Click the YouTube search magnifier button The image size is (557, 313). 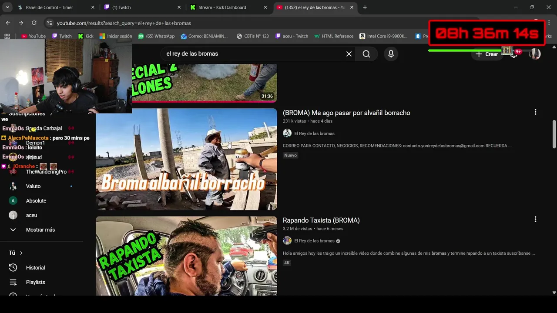(x=366, y=54)
